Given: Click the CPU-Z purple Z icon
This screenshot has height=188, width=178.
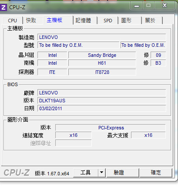Looking at the screenshot, I should pos(3,7).
